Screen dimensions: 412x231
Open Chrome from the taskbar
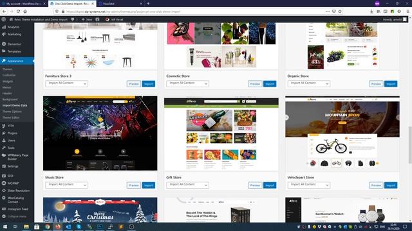pos(47,227)
